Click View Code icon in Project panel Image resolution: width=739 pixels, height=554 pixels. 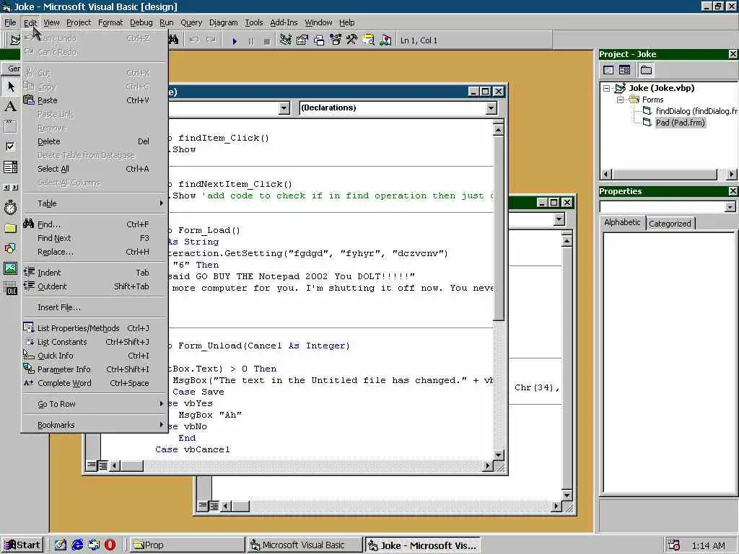coord(608,70)
